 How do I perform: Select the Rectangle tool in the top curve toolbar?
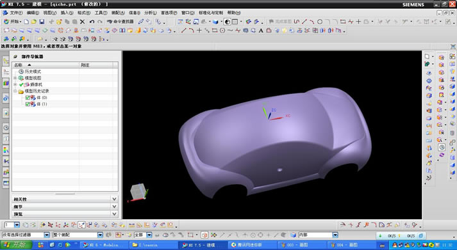[343, 22]
